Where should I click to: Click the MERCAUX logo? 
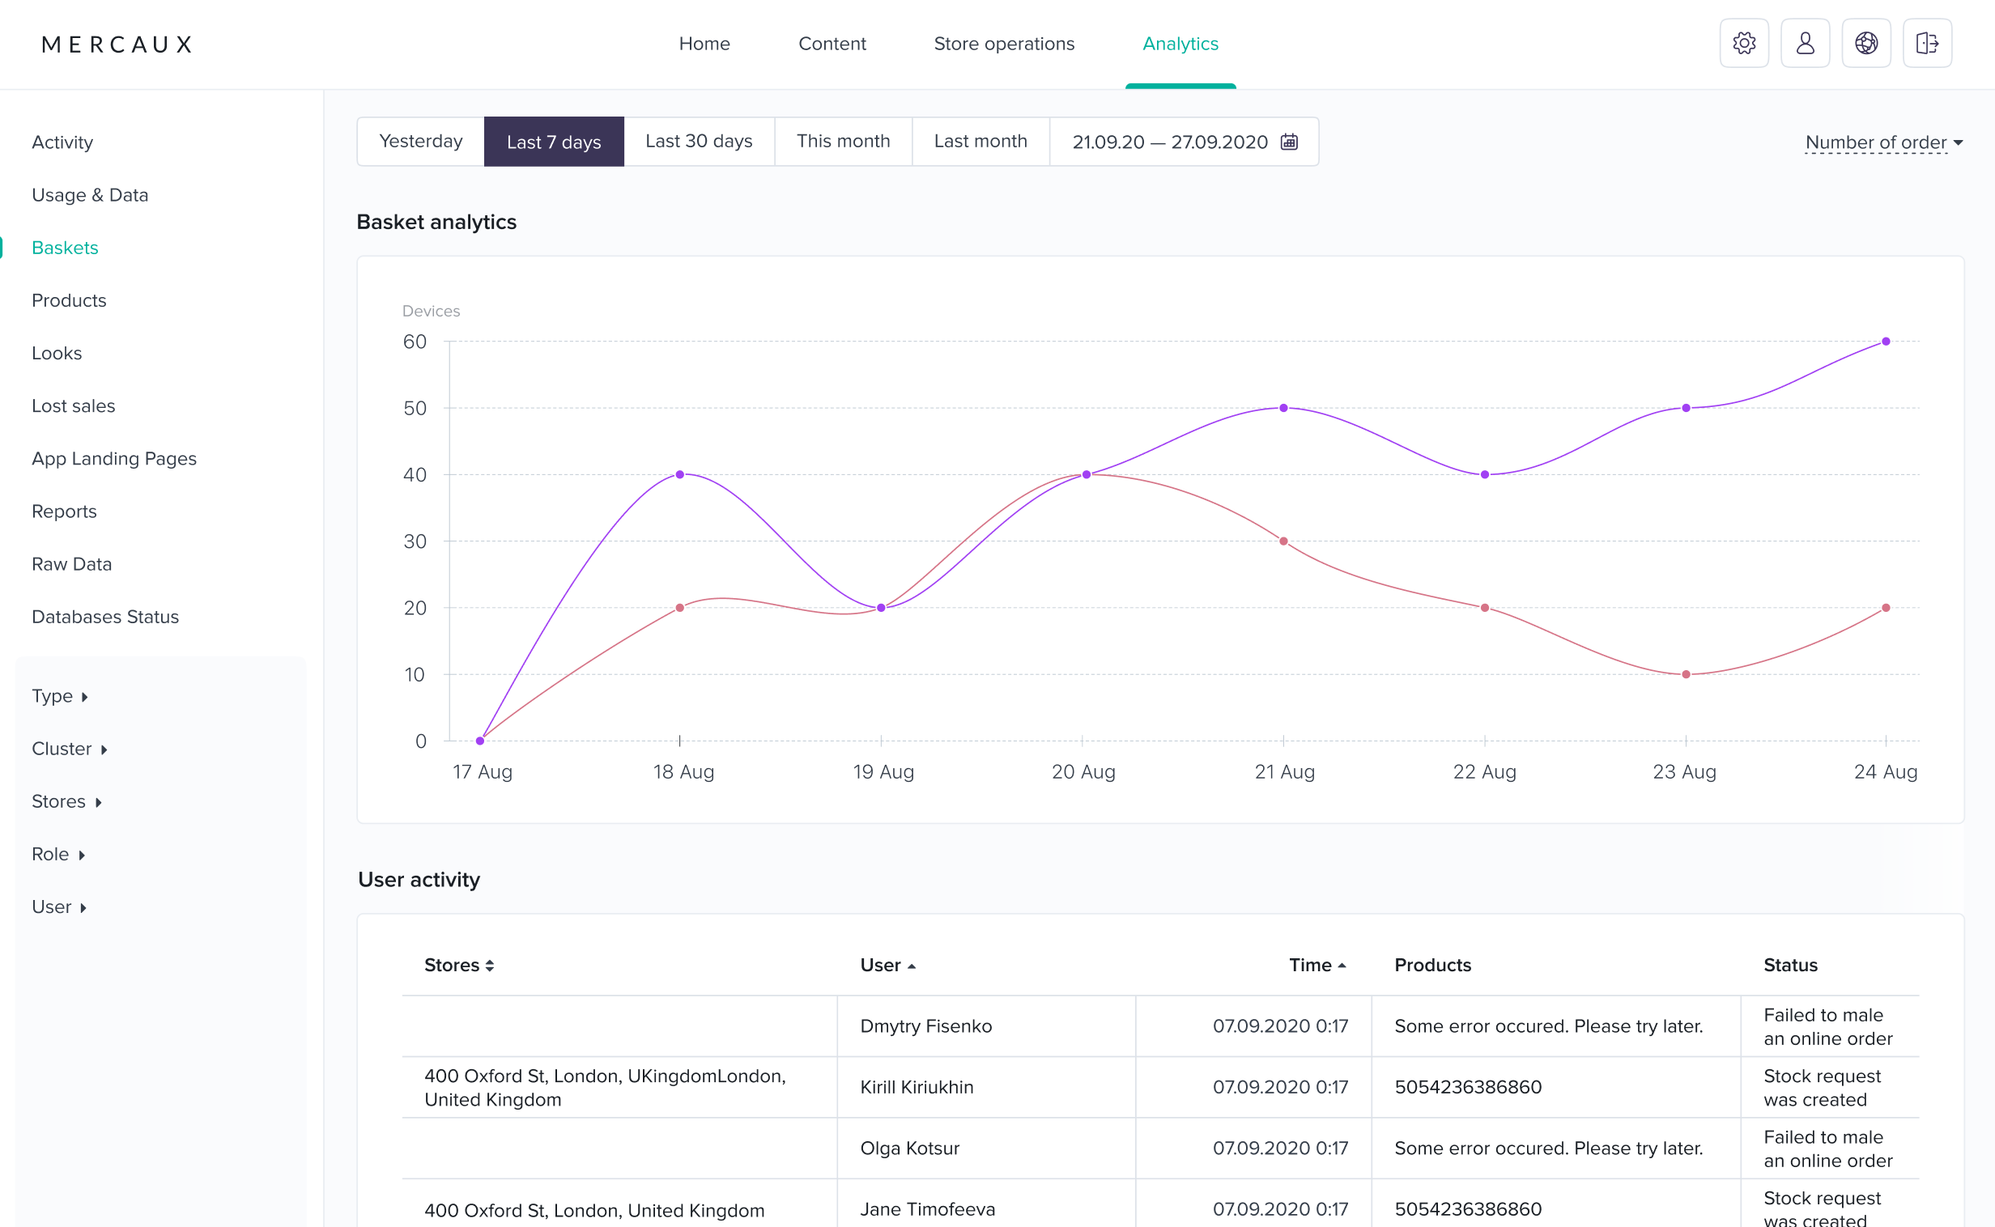tap(117, 44)
